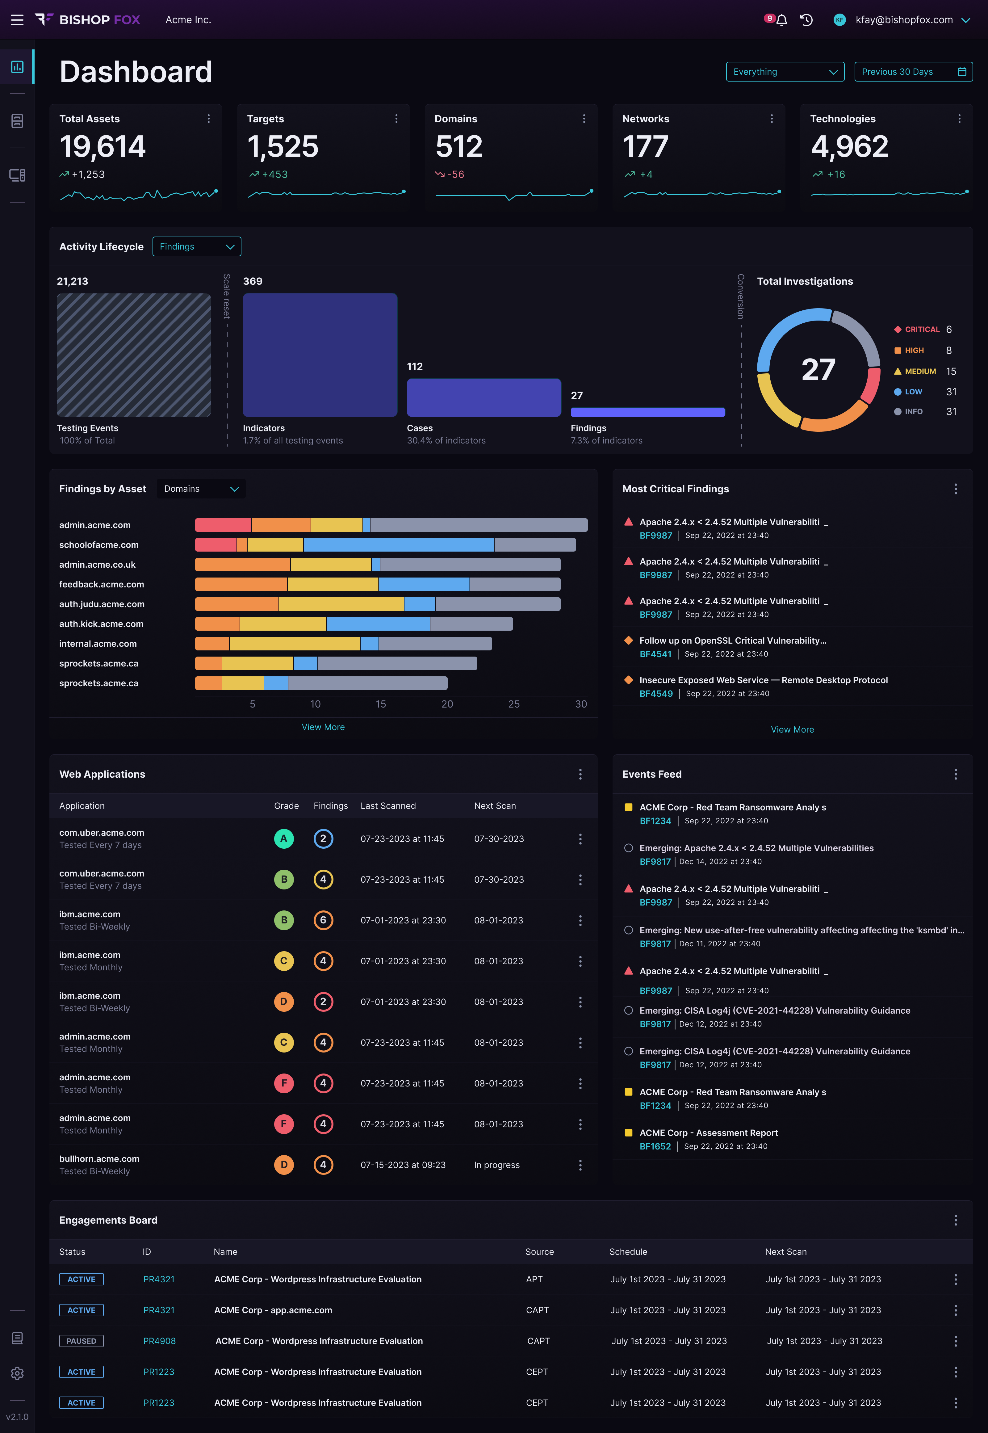Open the server stack icon in sidebar

(17, 121)
